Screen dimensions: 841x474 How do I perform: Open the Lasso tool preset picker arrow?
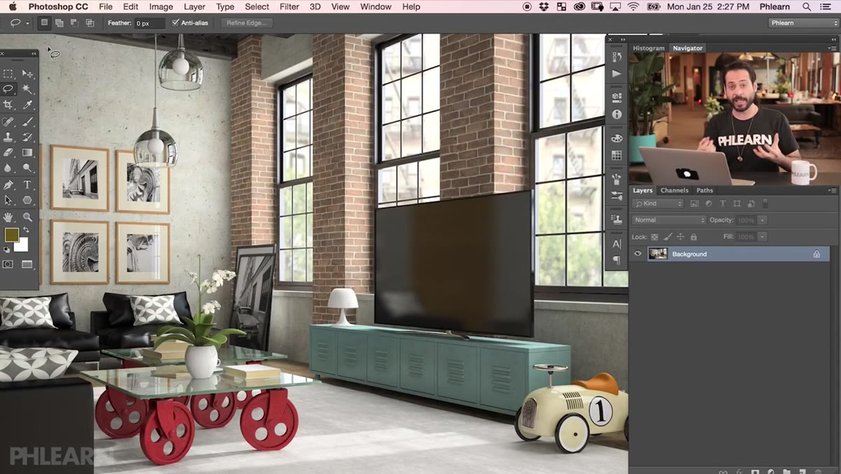click(x=27, y=23)
